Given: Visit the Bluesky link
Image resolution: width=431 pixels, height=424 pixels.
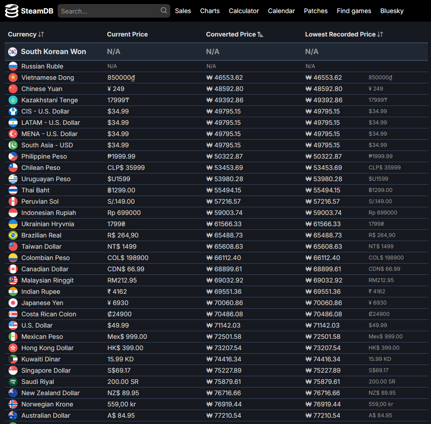Looking at the screenshot, I should click(x=392, y=11).
